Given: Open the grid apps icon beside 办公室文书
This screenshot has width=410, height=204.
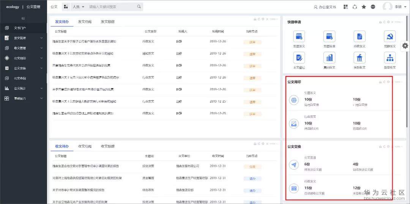Looking at the screenshot, I should coord(346,7).
